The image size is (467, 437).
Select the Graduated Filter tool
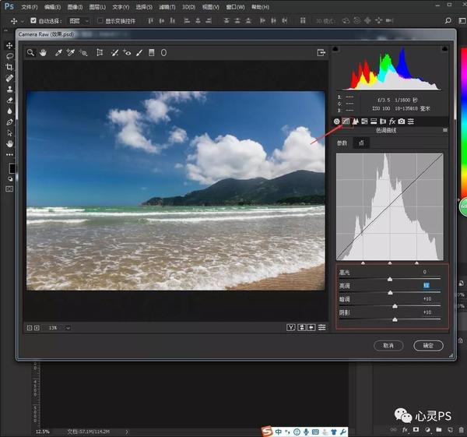(x=152, y=53)
